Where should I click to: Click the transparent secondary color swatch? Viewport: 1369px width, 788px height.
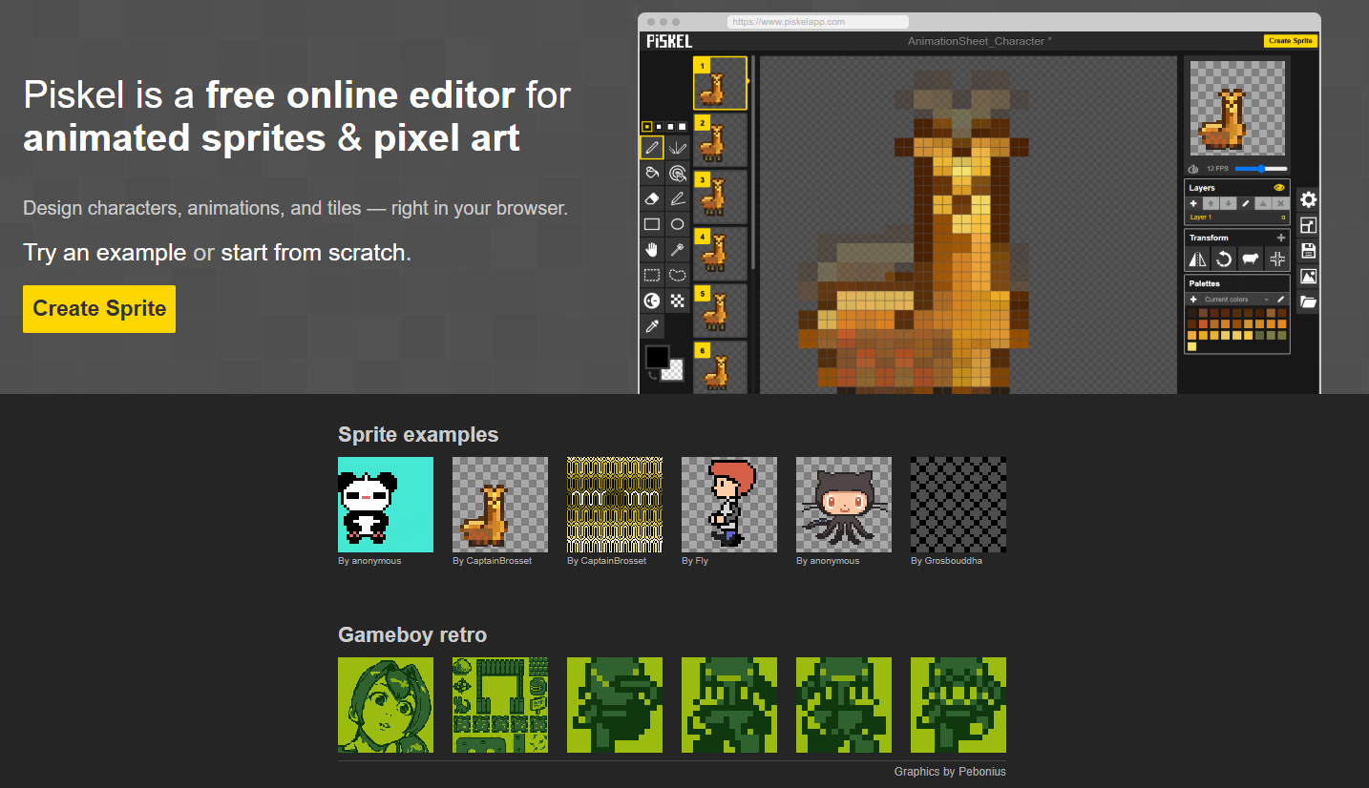point(674,371)
